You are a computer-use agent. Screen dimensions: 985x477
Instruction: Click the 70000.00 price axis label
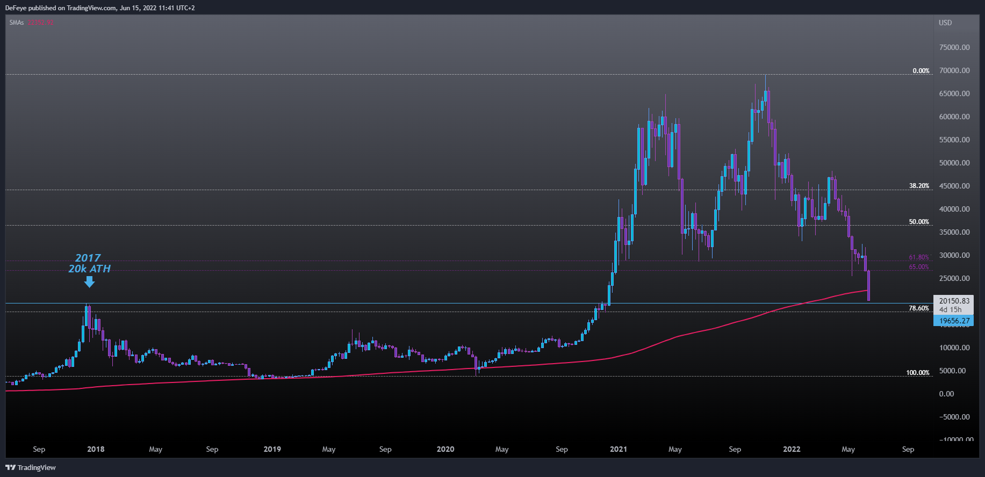pyautogui.click(x=954, y=70)
